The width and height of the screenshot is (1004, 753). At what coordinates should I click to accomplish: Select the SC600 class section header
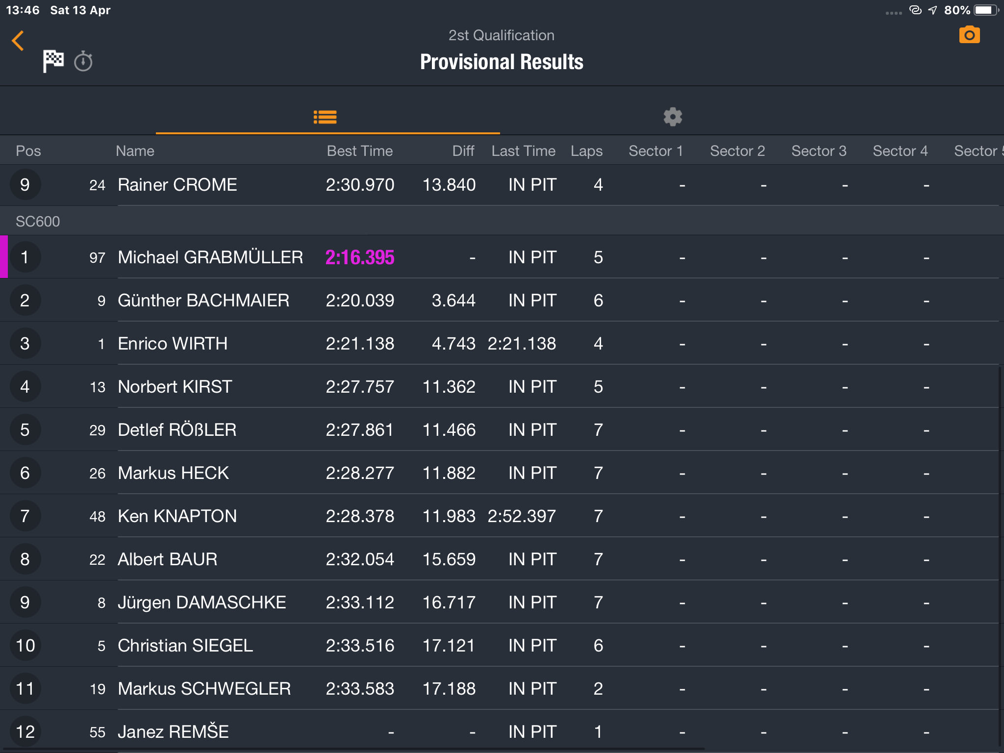(x=502, y=221)
